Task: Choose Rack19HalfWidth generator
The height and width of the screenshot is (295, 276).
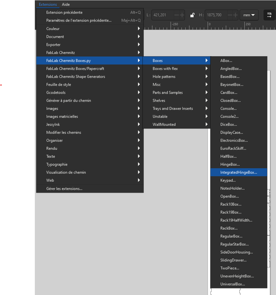Action: click(239, 220)
